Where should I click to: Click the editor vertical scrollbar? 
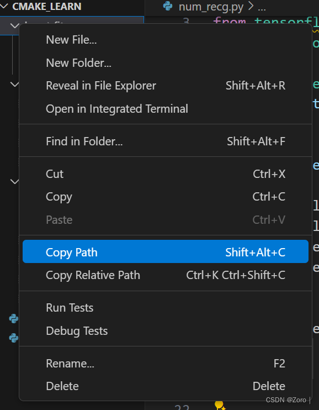pos(313,359)
